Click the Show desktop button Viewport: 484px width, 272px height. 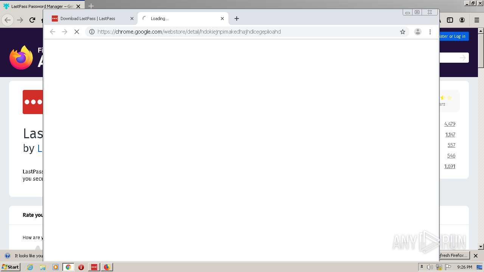click(x=479, y=267)
